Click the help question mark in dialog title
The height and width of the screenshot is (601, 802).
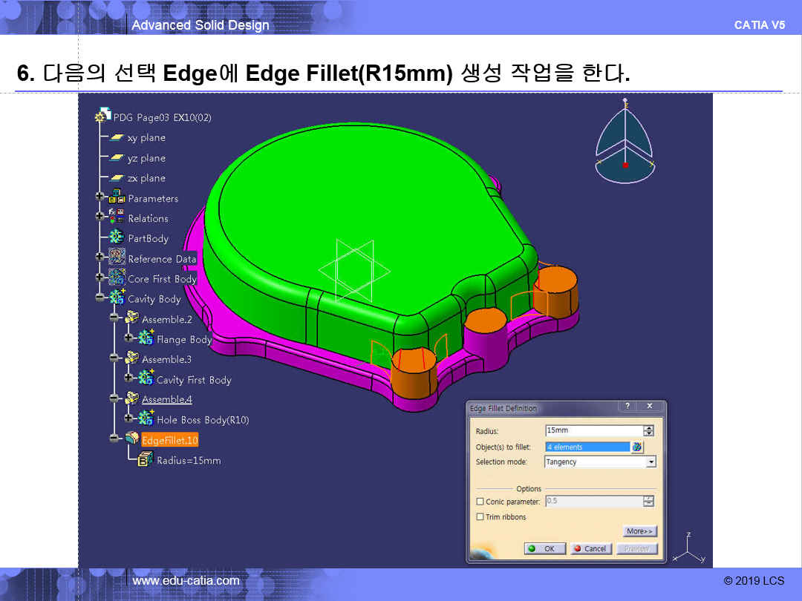coord(627,407)
